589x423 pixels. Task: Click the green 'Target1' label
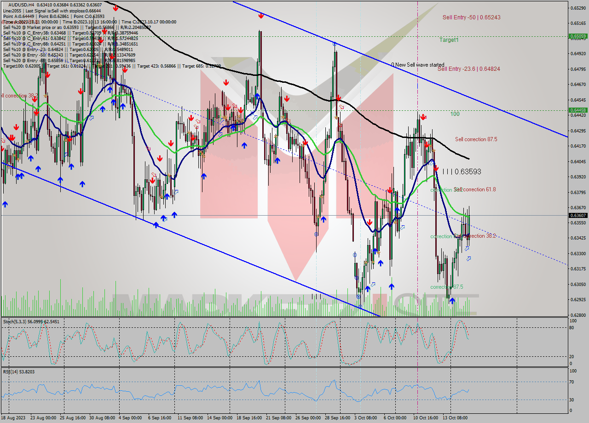click(x=449, y=40)
